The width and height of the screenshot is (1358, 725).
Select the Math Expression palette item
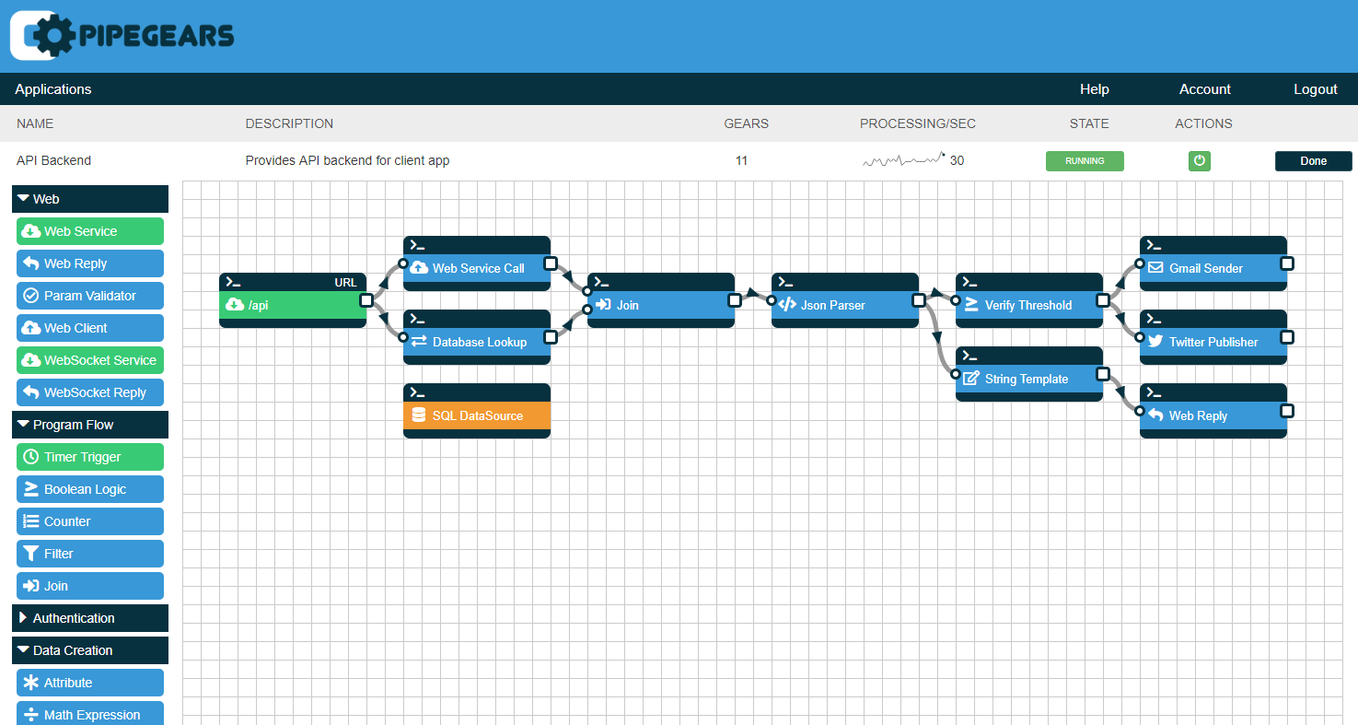coord(90,715)
